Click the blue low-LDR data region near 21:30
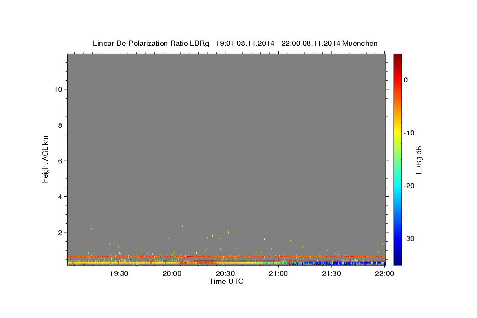 (x=338, y=263)
